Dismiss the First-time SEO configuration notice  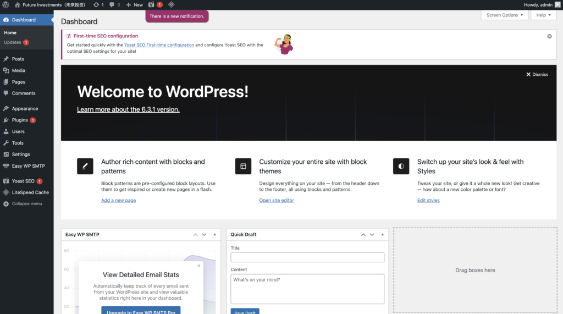pos(549,36)
